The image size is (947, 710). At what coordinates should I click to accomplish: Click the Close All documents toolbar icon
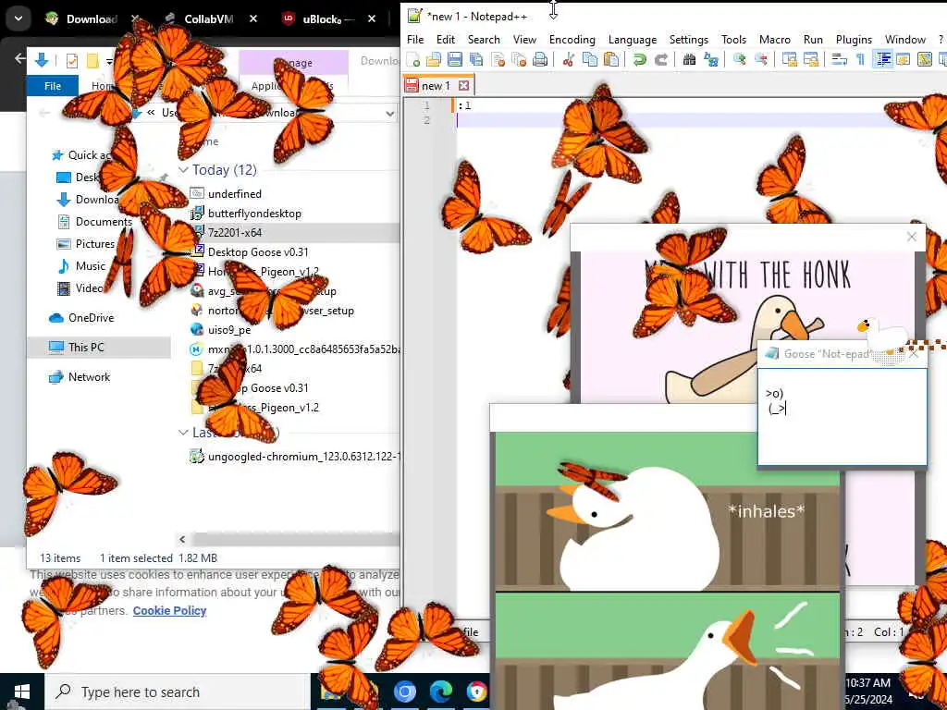(519, 59)
